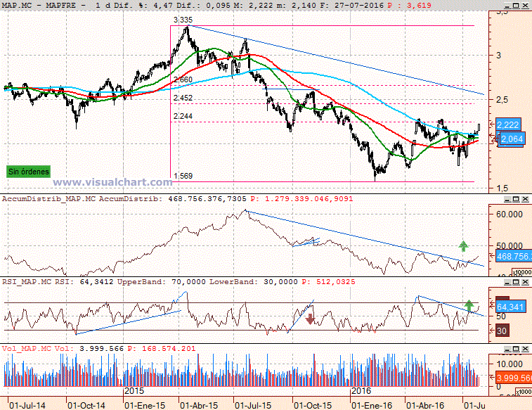
Task: Click the AccumDistrib_MAP.MC indicator title
Action: point(49,198)
